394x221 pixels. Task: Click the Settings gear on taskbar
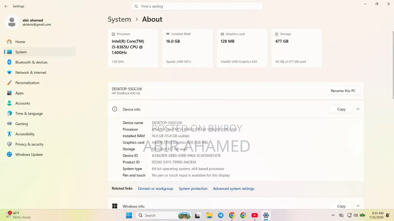pyautogui.click(x=266, y=215)
